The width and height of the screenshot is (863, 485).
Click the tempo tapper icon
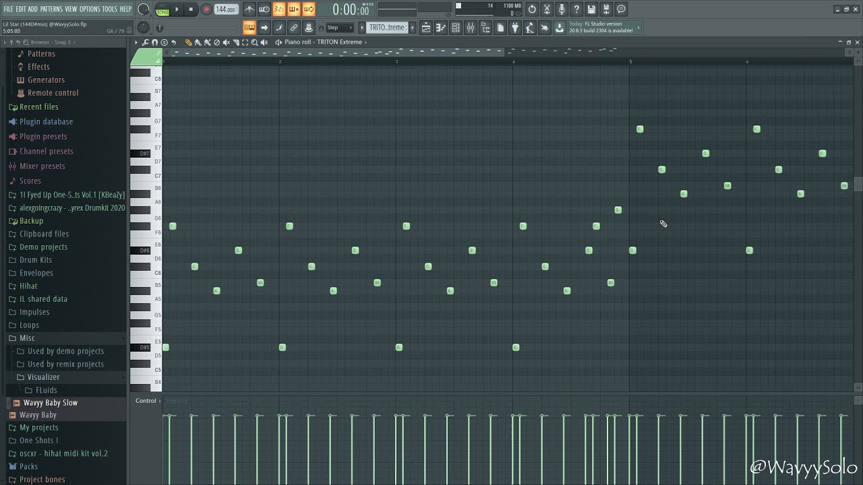[x=530, y=28]
